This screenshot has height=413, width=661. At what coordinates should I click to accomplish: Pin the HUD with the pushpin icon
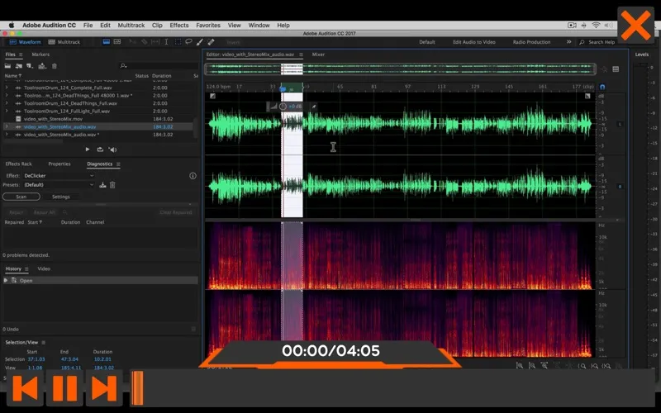click(314, 107)
